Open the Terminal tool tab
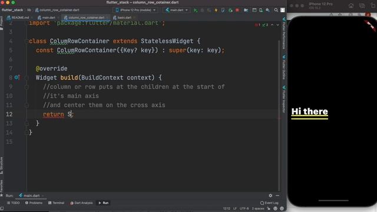Screen dimensions: 377x212 56,203
